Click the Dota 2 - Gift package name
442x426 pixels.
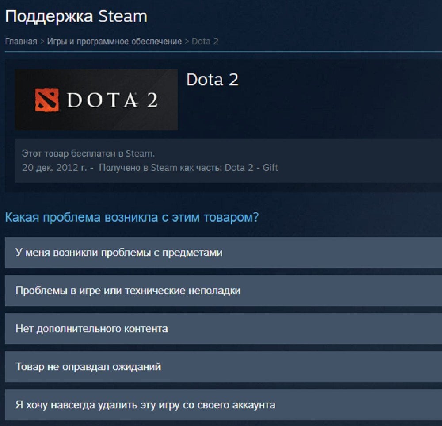[251, 168]
